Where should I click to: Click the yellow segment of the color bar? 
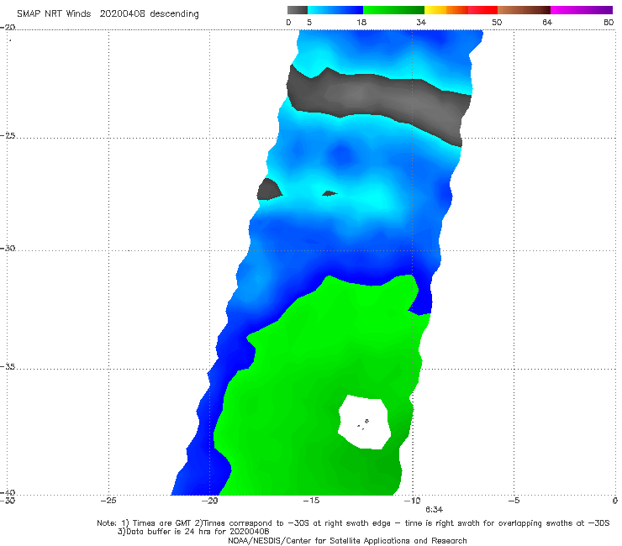(435, 10)
